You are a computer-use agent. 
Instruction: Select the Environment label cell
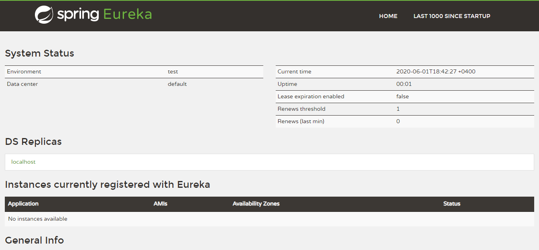point(24,71)
